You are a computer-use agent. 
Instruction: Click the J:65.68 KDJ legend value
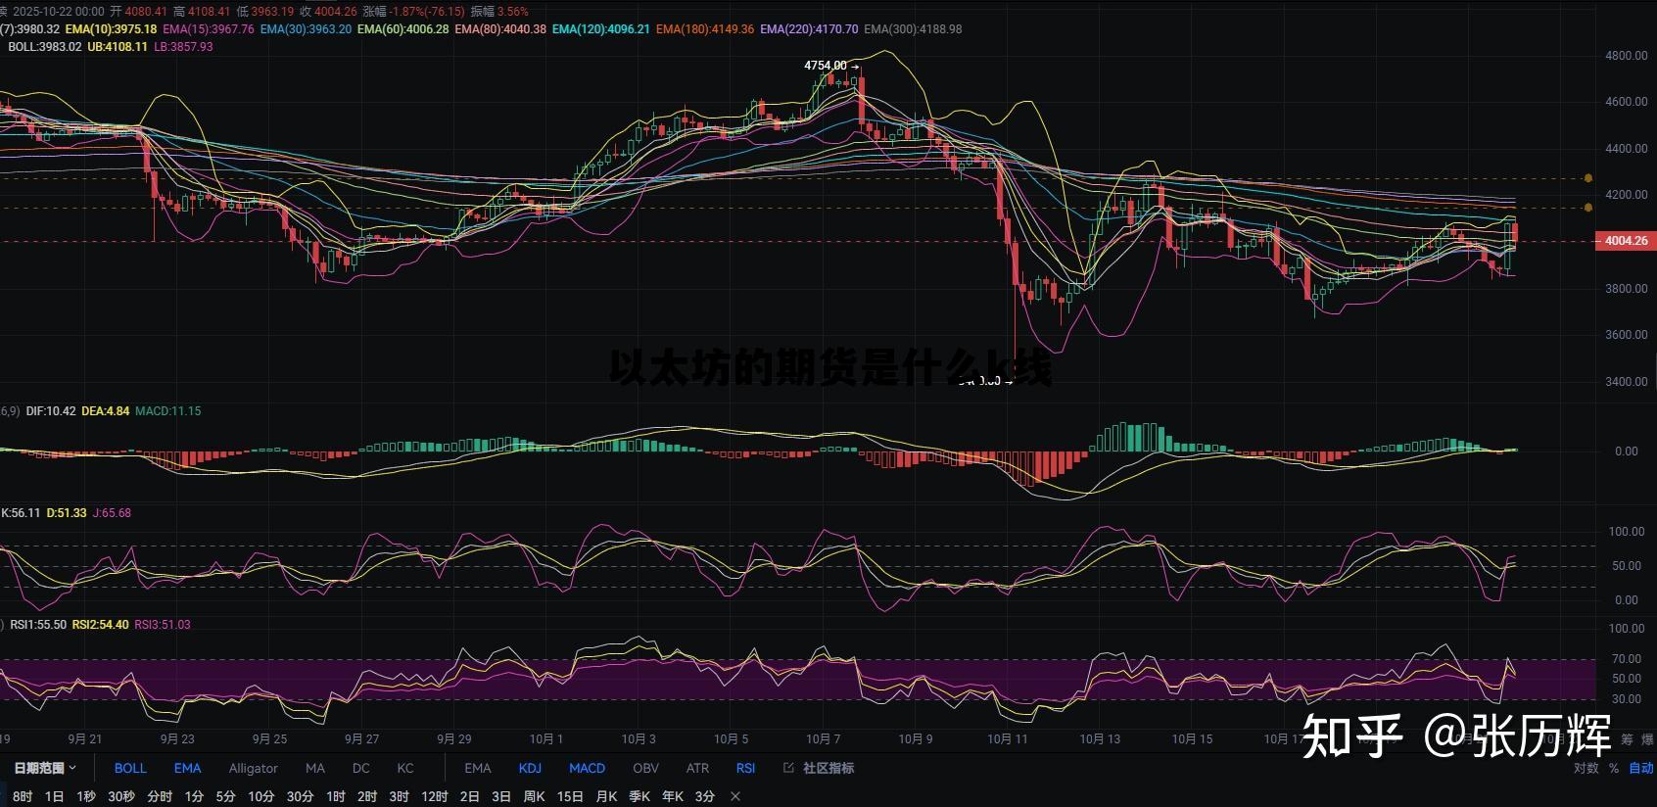(112, 513)
